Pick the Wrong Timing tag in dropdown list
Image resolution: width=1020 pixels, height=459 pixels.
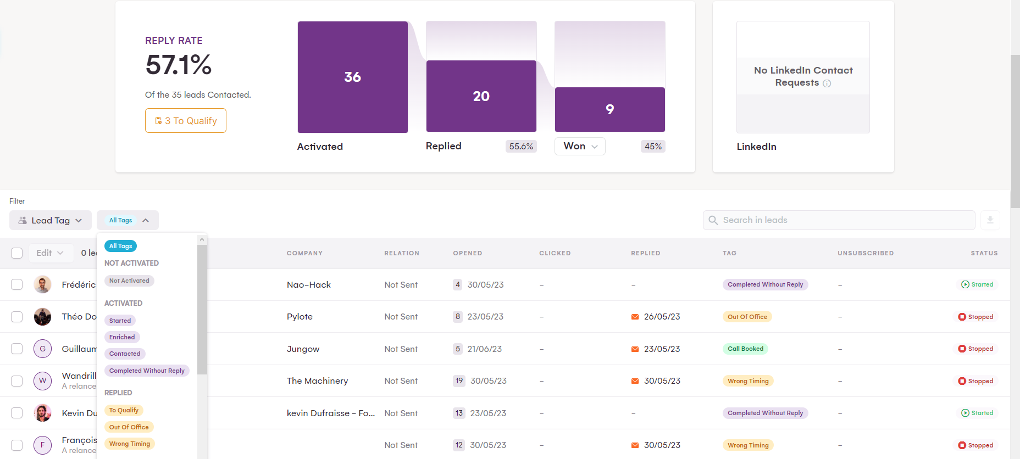pyautogui.click(x=129, y=444)
